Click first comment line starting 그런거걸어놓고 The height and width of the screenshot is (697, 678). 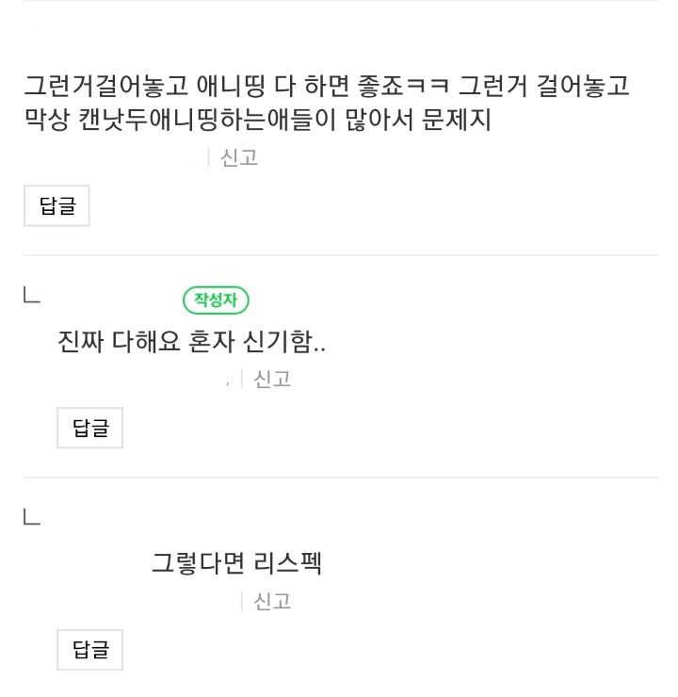point(188,87)
